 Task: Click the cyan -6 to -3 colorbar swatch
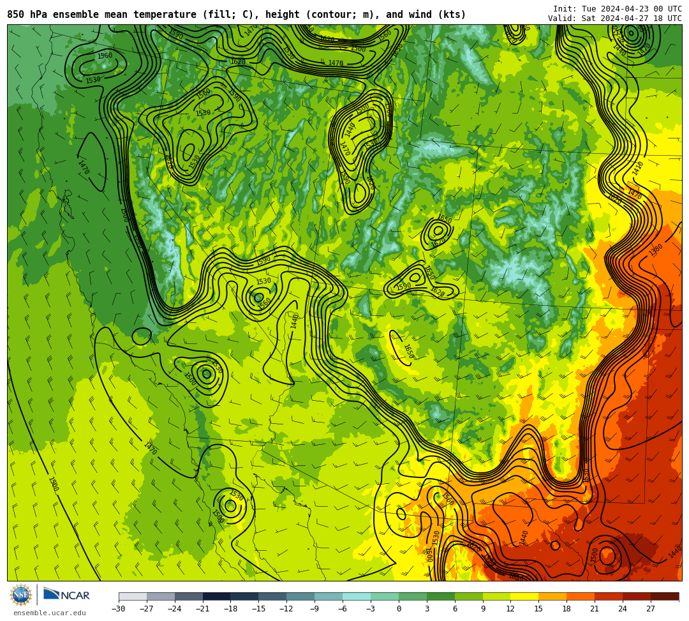(x=357, y=596)
